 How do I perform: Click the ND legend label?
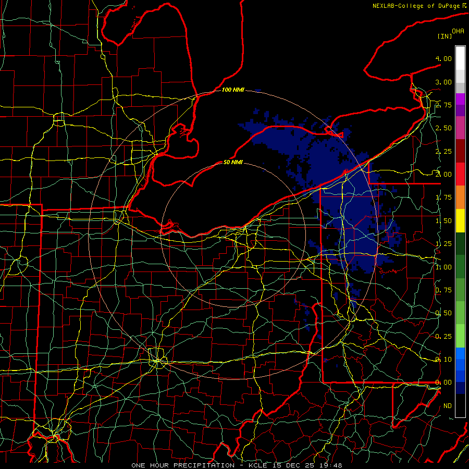tap(448, 406)
